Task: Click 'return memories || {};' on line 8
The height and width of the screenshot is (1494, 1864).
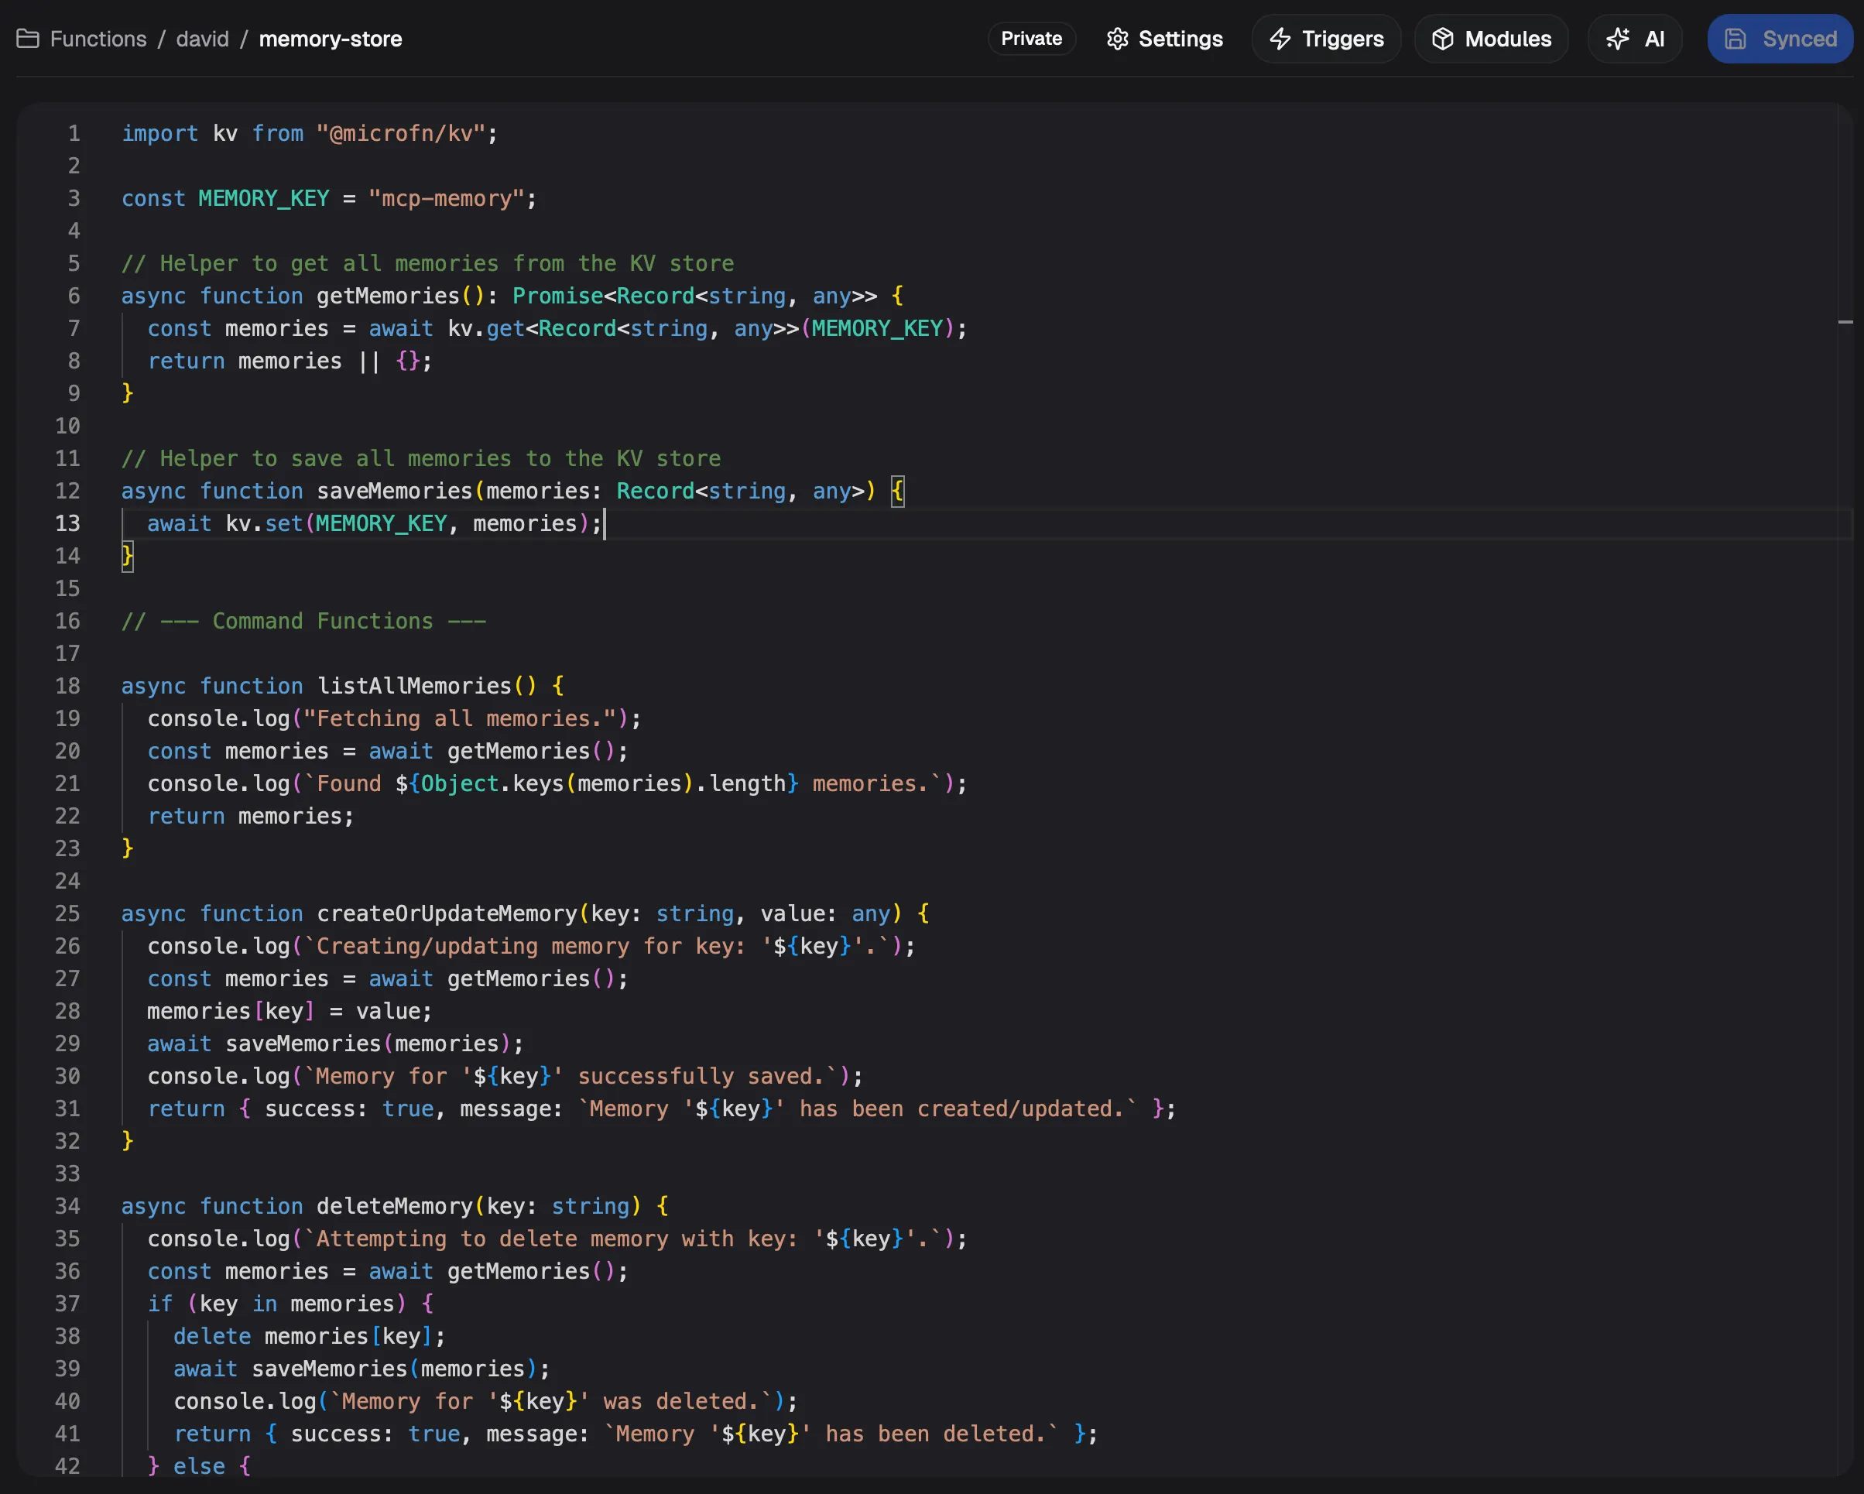Action: point(290,361)
